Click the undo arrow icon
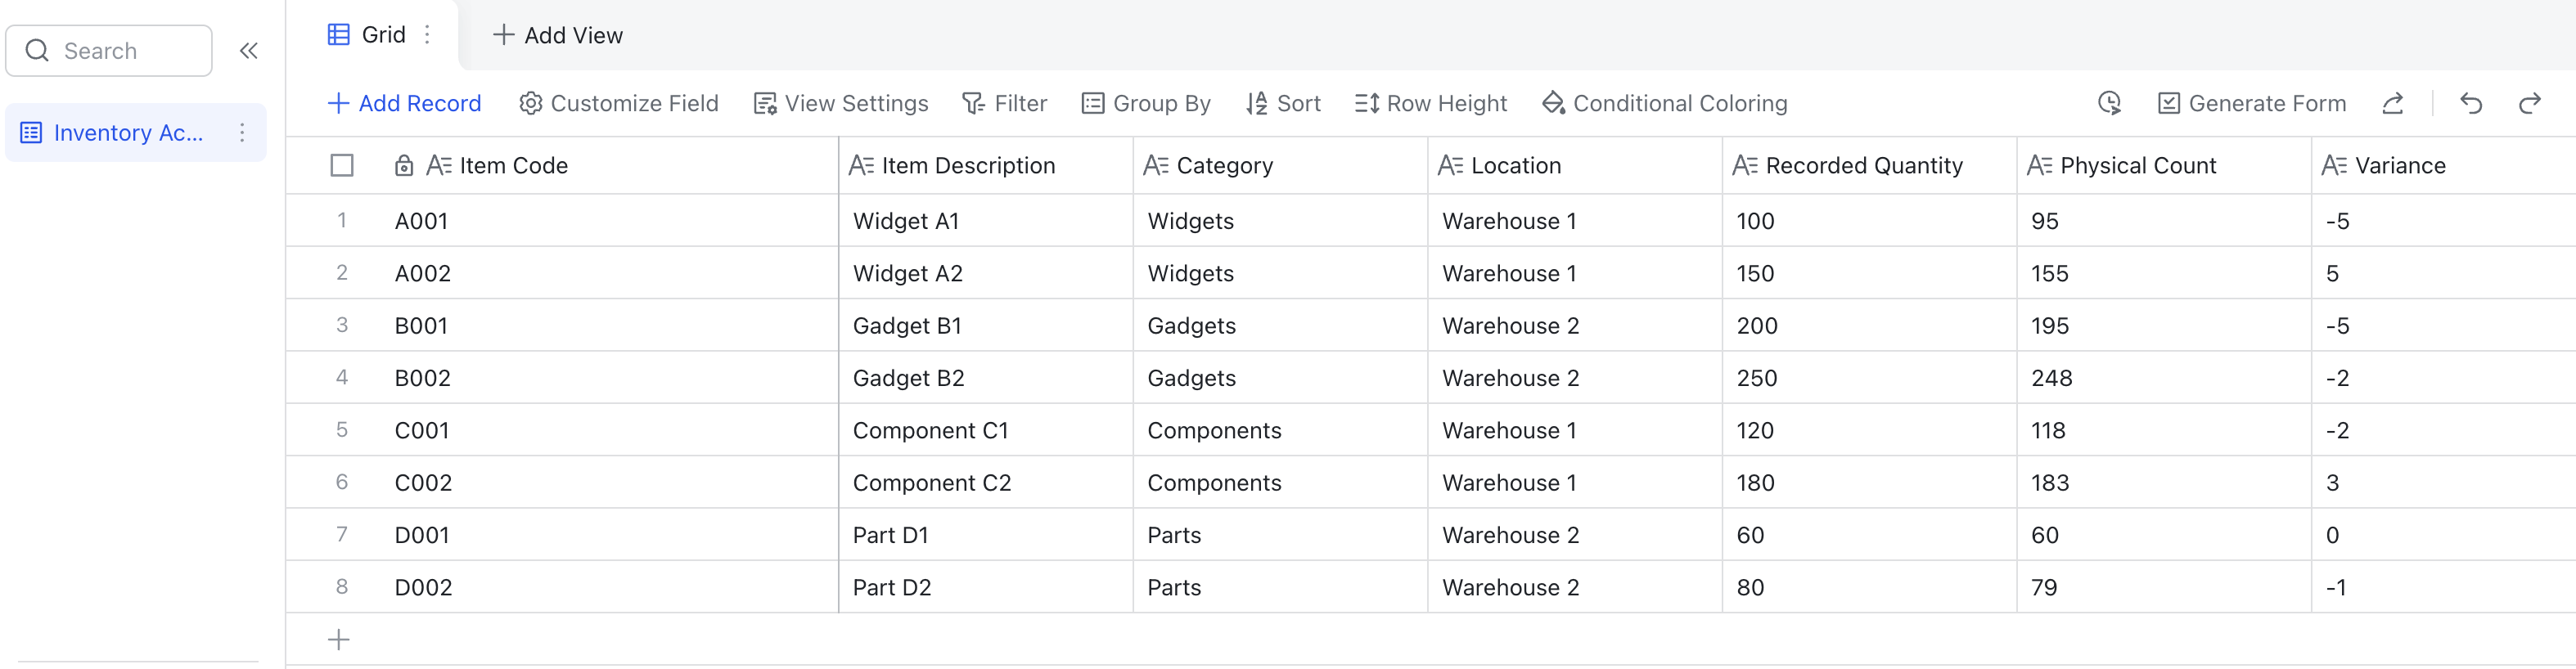Image resolution: width=2576 pixels, height=669 pixels. point(2471,103)
